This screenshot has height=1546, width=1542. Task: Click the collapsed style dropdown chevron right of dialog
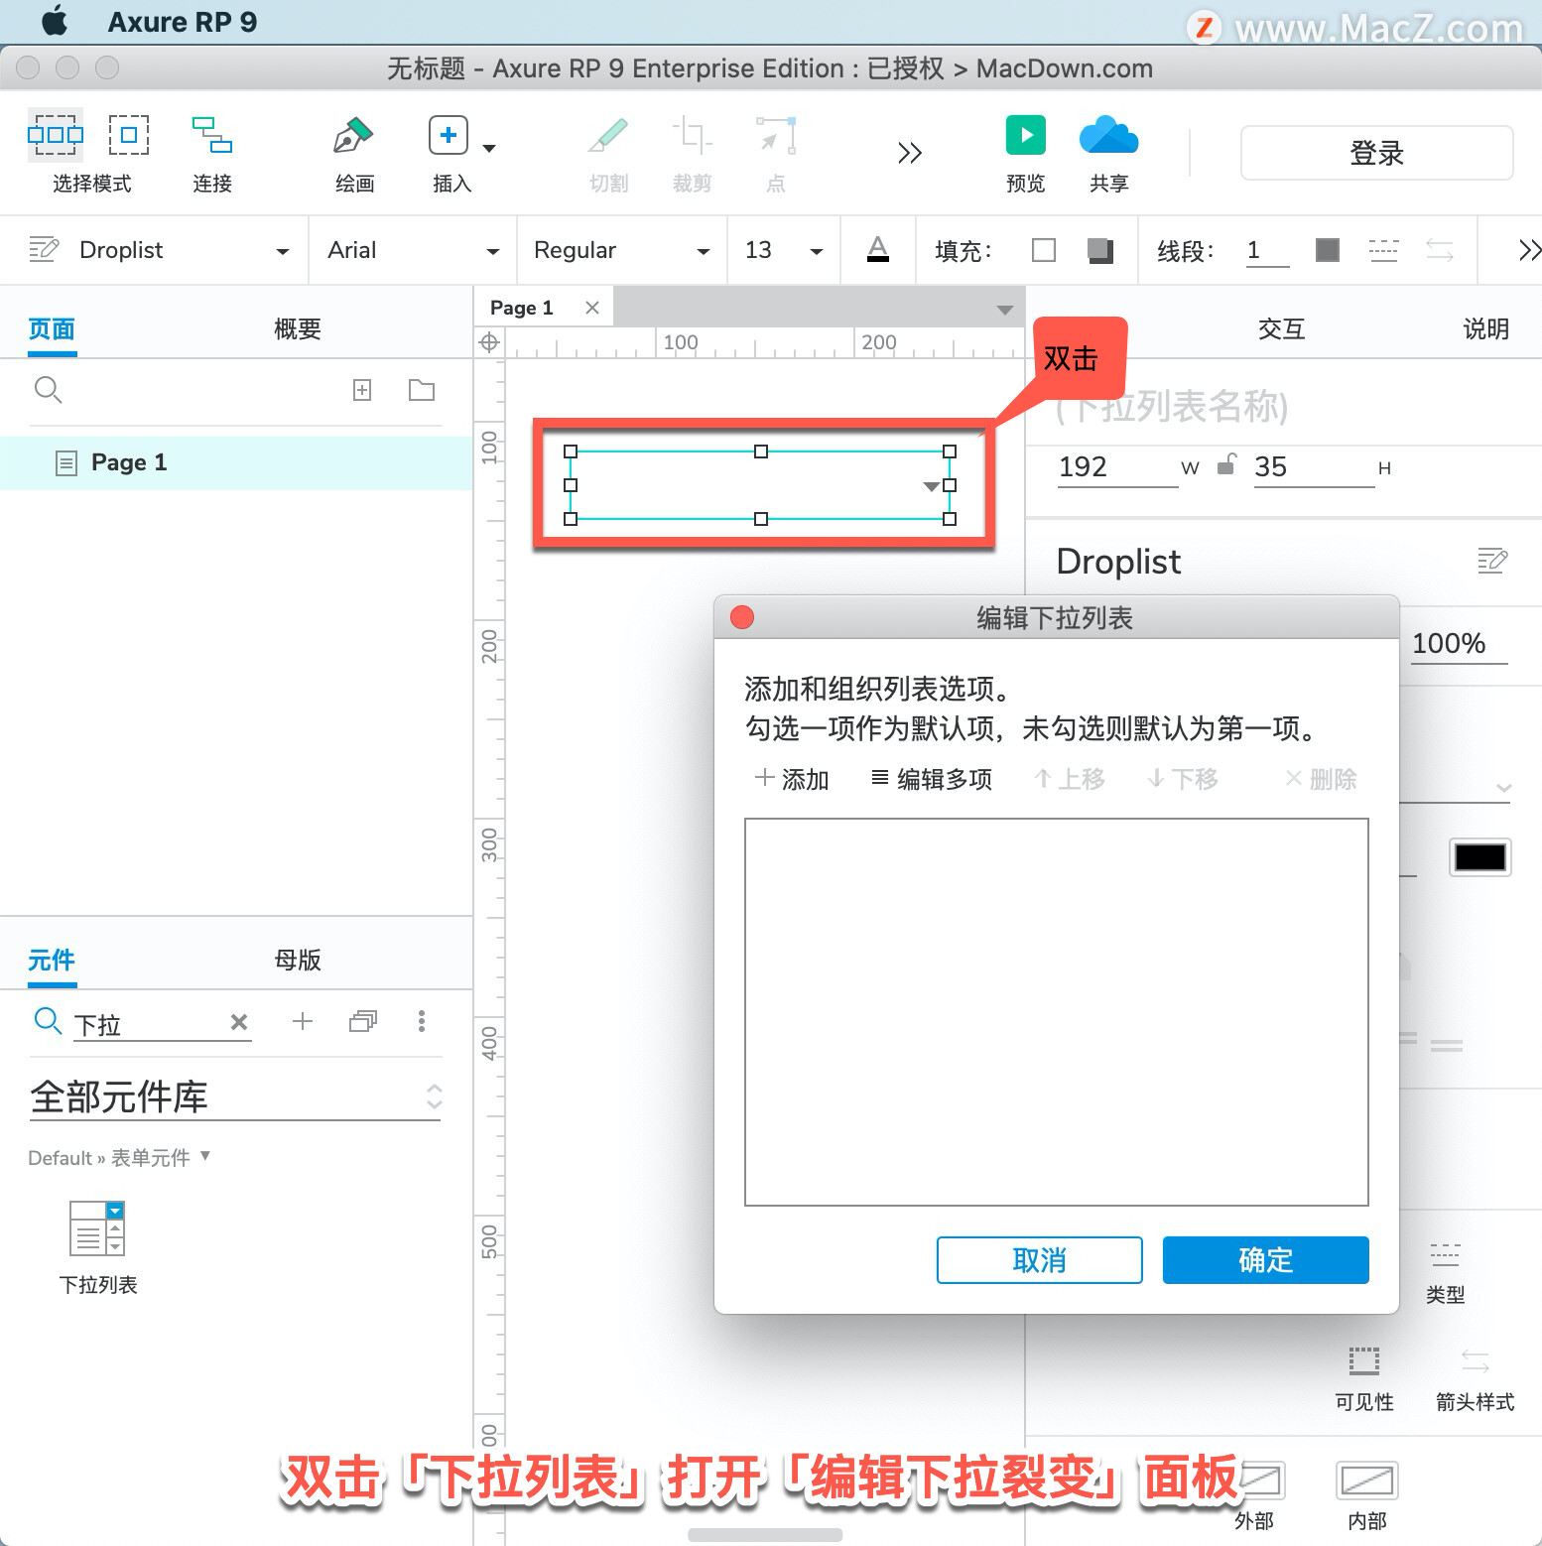(x=1504, y=789)
